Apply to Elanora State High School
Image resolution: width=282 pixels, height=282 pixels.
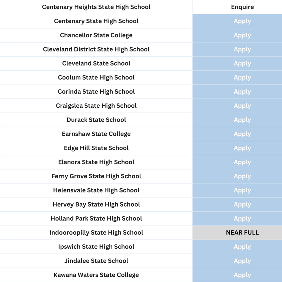click(x=242, y=162)
